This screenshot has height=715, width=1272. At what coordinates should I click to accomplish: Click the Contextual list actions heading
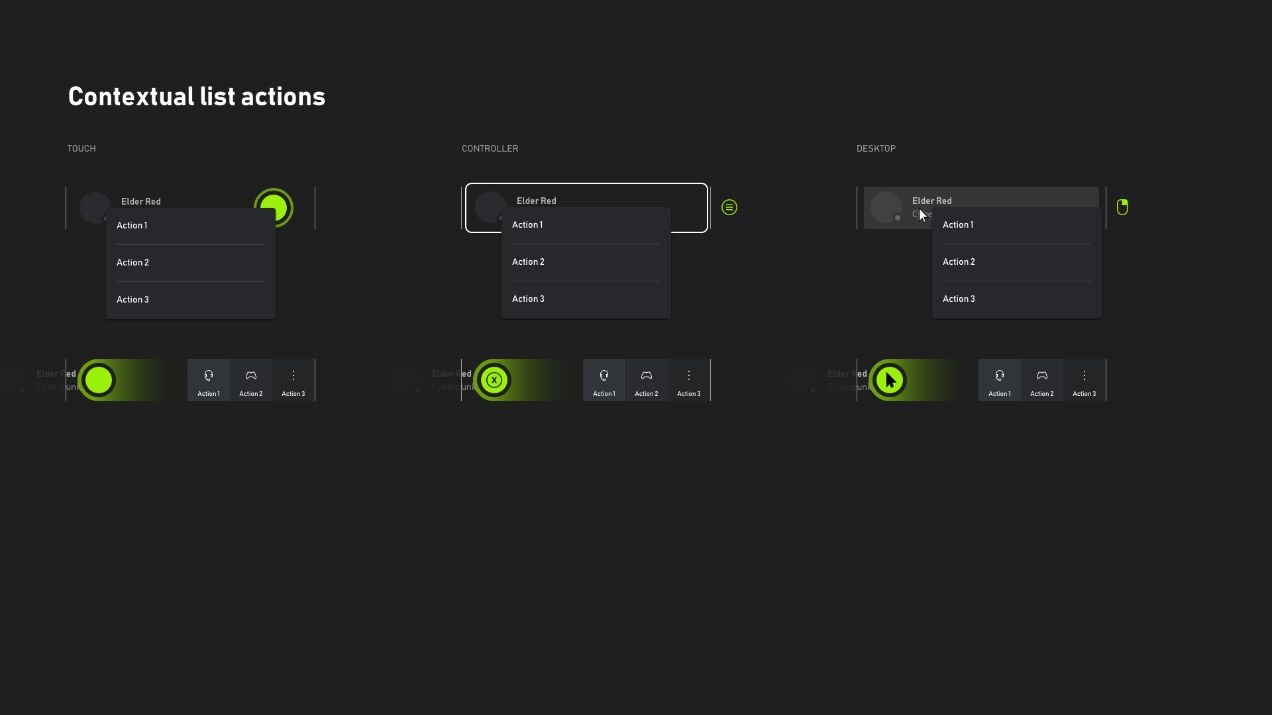pyautogui.click(x=197, y=97)
